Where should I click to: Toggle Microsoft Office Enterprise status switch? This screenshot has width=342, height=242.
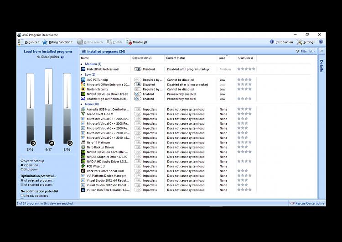138,84
